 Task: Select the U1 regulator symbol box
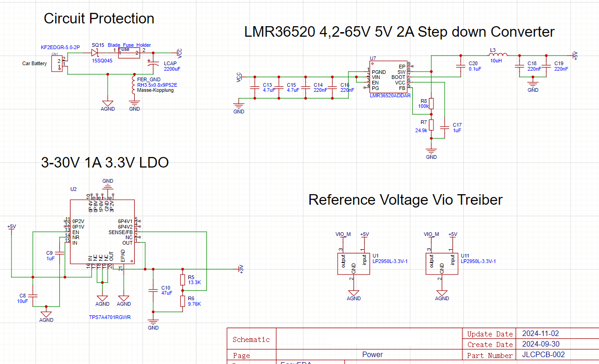[x=354, y=264]
